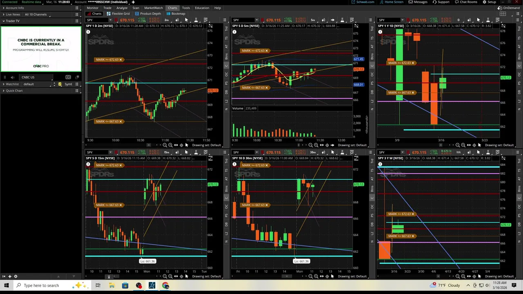The width and height of the screenshot is (523, 294).
Task: Remove MARK >= 672.63 alert in SPY 2m chart
Action: (x=121, y=60)
